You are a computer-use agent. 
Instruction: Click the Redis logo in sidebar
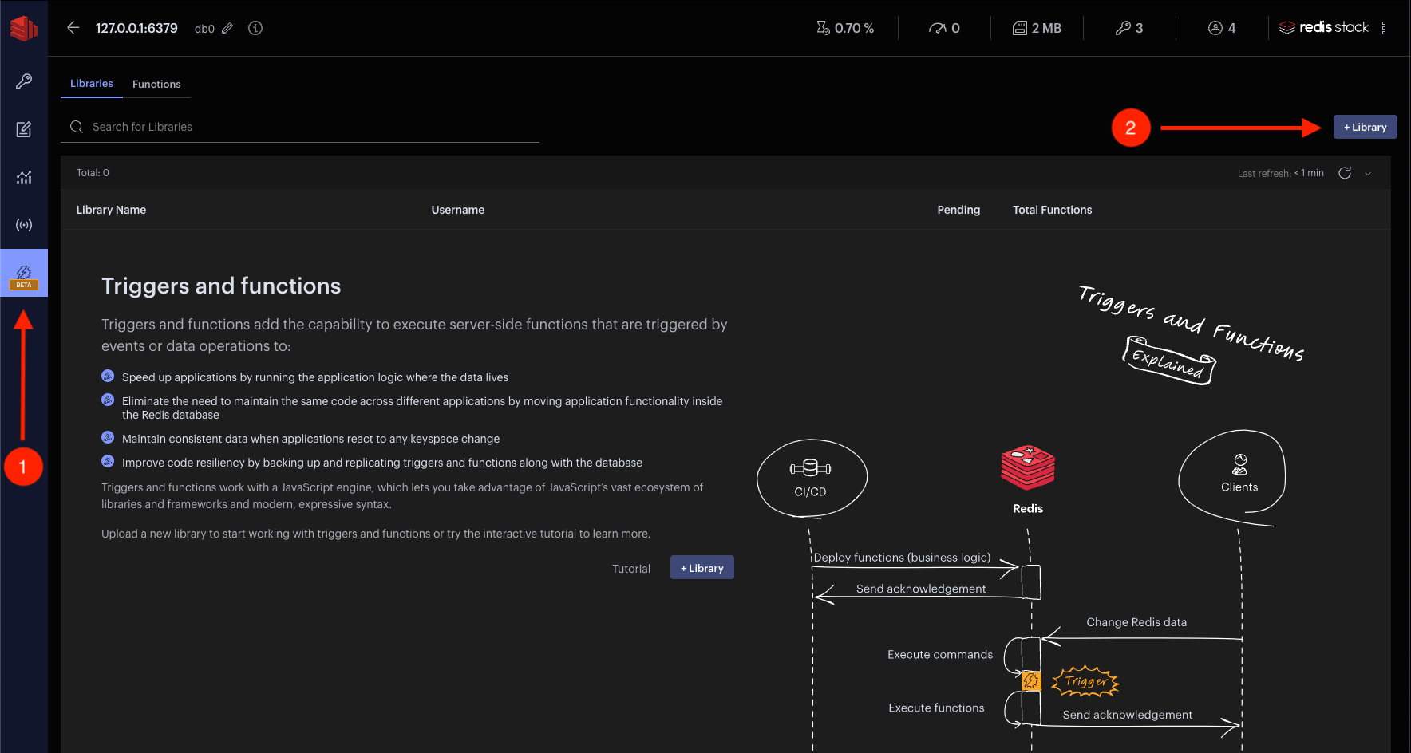(x=24, y=28)
